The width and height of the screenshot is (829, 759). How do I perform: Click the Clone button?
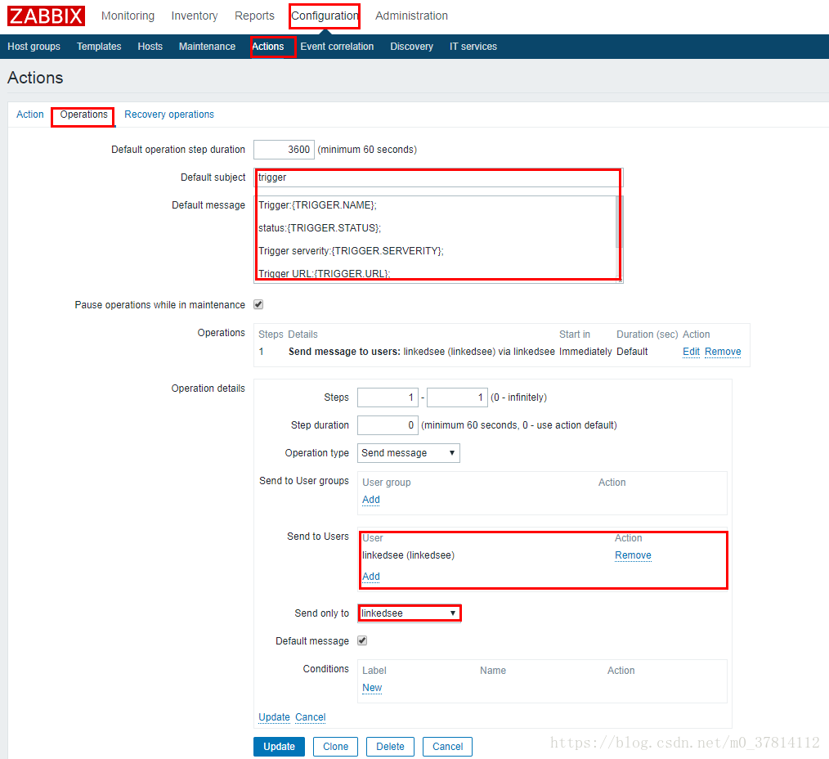[336, 747]
